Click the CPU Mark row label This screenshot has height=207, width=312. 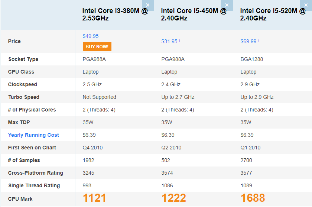[20, 199]
